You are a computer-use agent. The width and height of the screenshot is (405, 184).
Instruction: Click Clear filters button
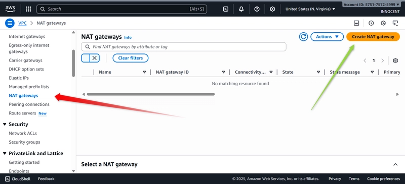(x=131, y=58)
